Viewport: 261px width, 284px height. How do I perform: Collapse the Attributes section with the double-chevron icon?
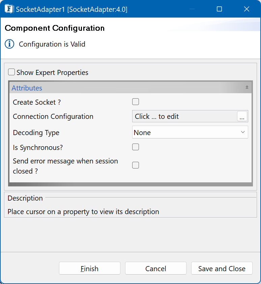(247, 87)
